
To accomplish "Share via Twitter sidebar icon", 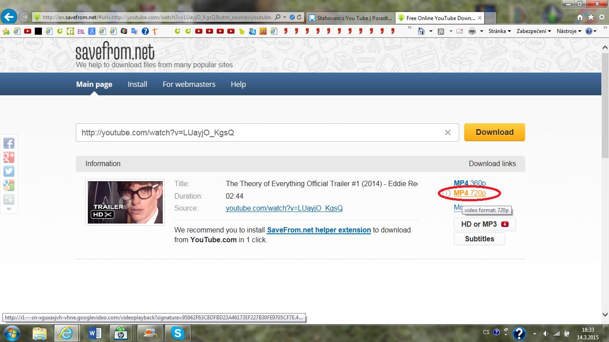I will pos(8,171).
